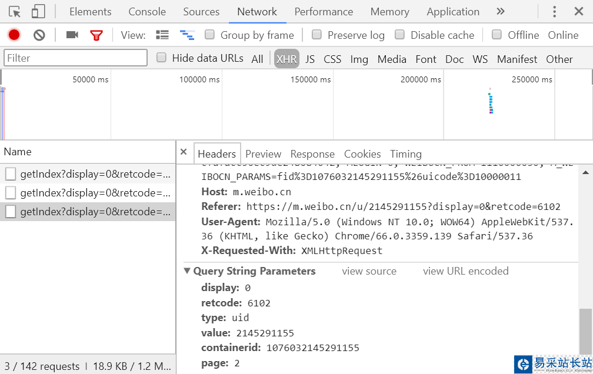
Task: Click the Filter text input field
Action: click(76, 58)
